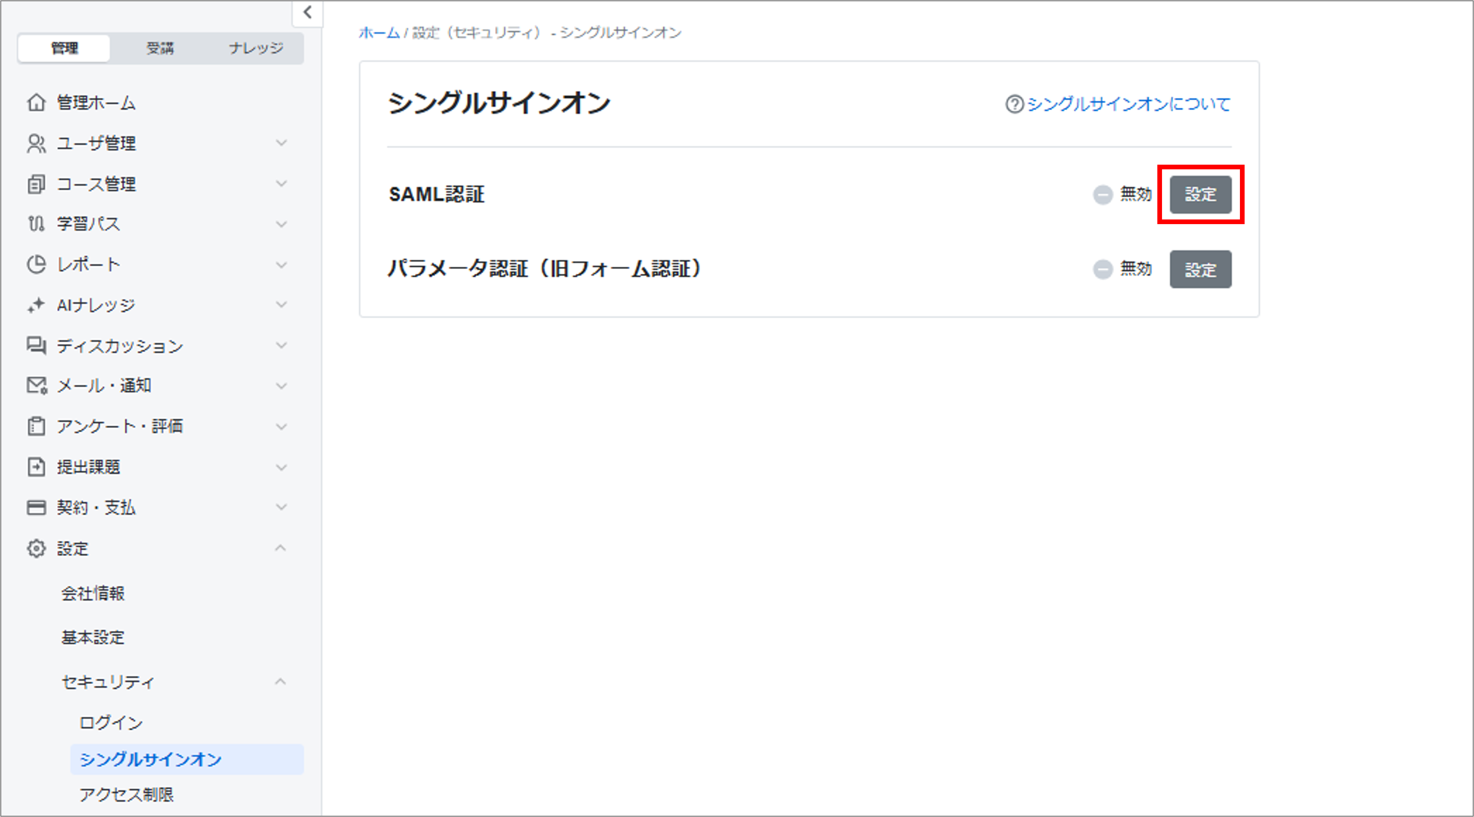Open 会社情報 in the settings menu
This screenshot has width=1474, height=817.
tap(93, 594)
